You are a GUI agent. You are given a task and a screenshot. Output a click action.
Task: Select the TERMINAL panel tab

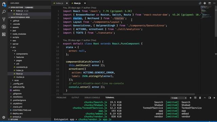[x=110, y=98]
